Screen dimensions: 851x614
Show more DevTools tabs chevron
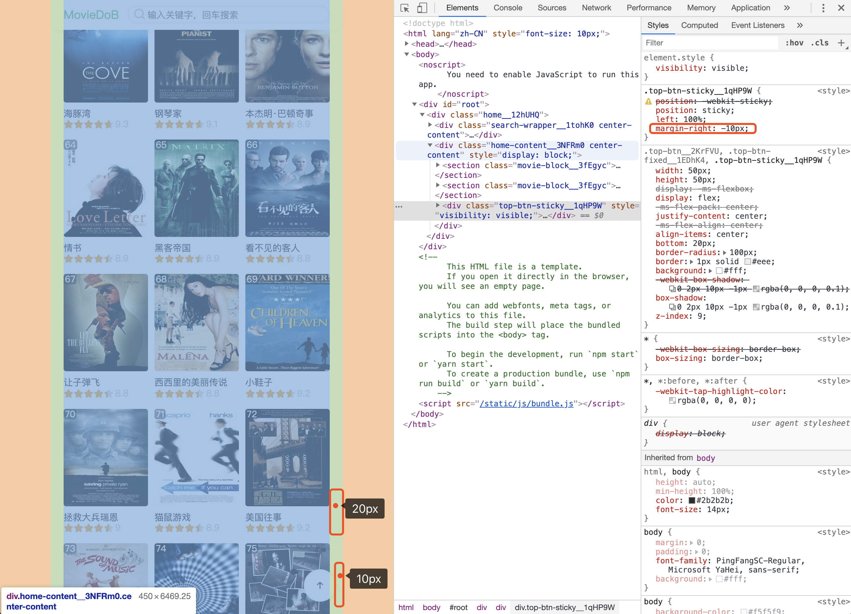[x=787, y=8]
